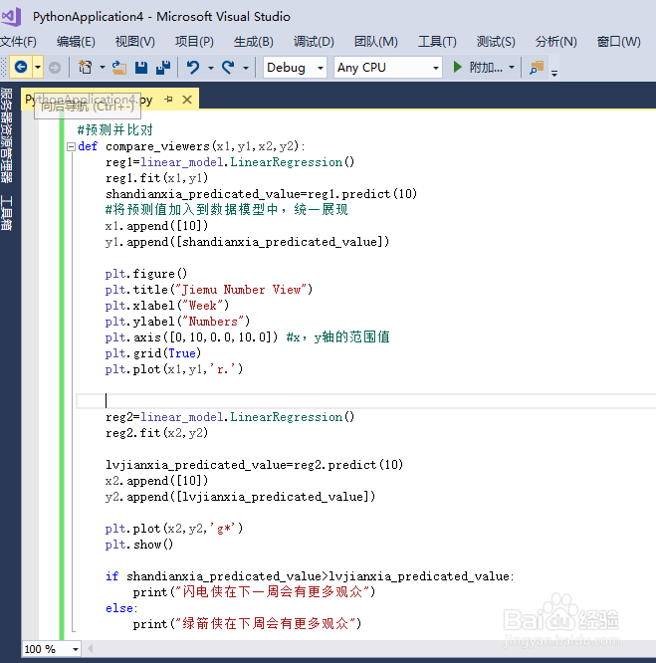Open the 测试(S) menu

(496, 42)
